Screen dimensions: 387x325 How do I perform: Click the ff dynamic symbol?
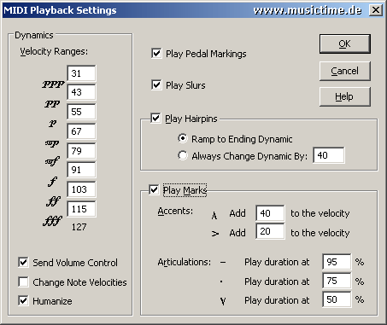(x=53, y=201)
